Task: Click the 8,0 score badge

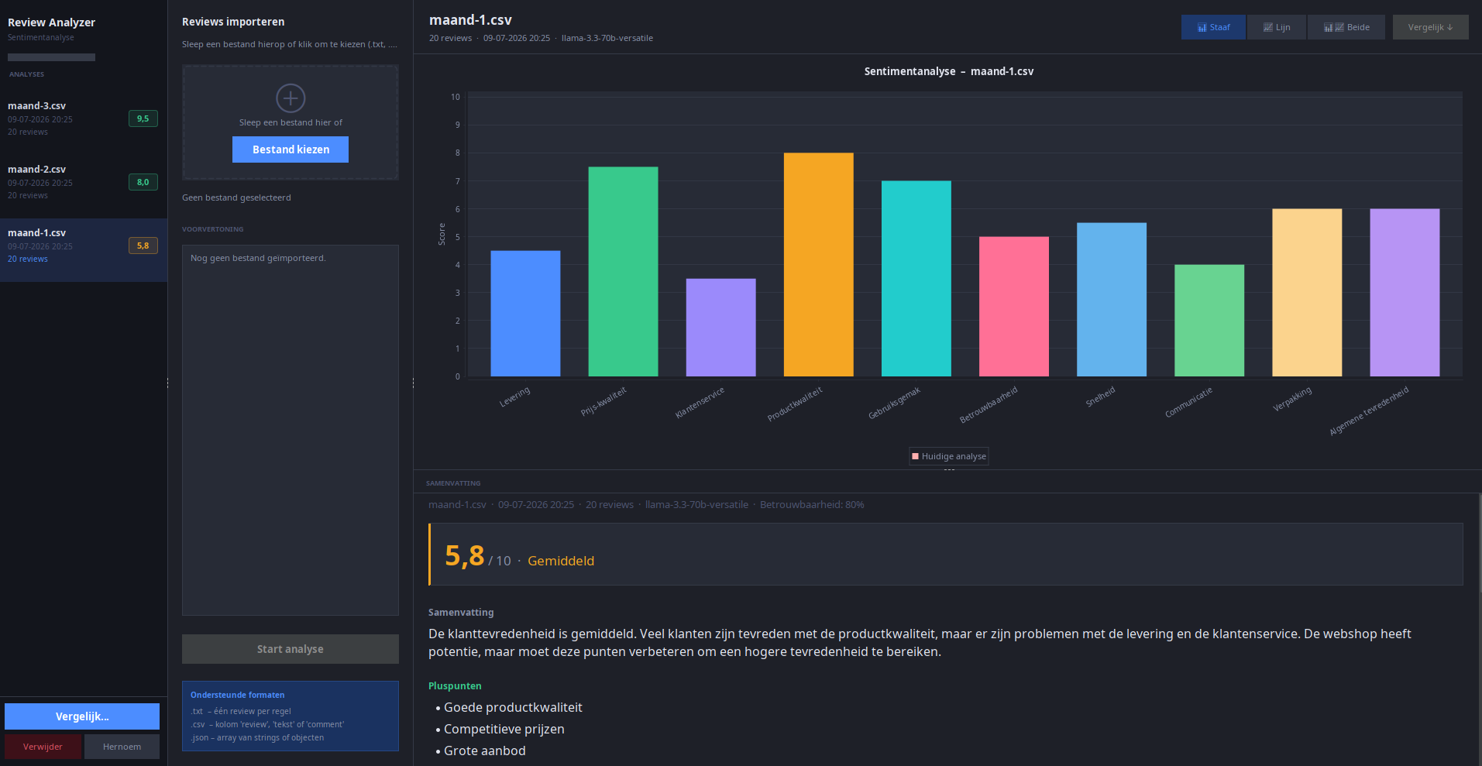Action: 143,182
